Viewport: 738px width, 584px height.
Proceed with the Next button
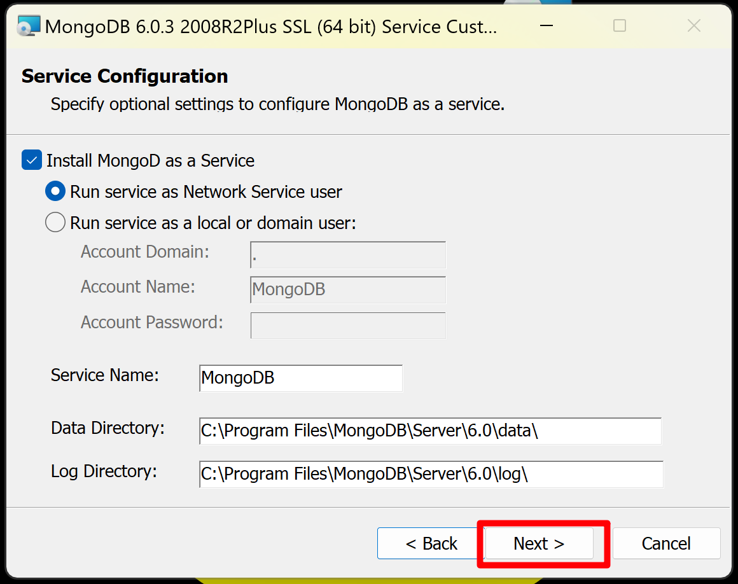tap(539, 543)
